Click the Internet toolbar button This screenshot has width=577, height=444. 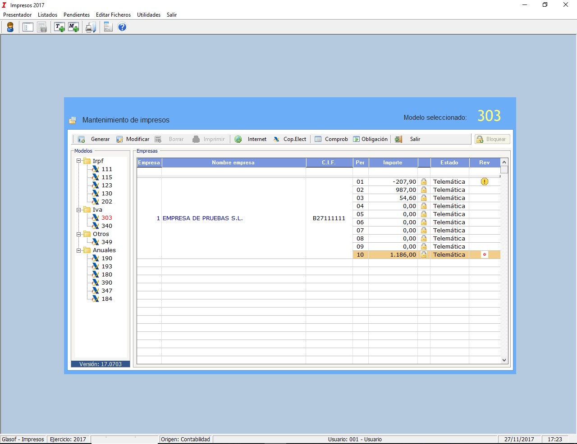coord(251,139)
